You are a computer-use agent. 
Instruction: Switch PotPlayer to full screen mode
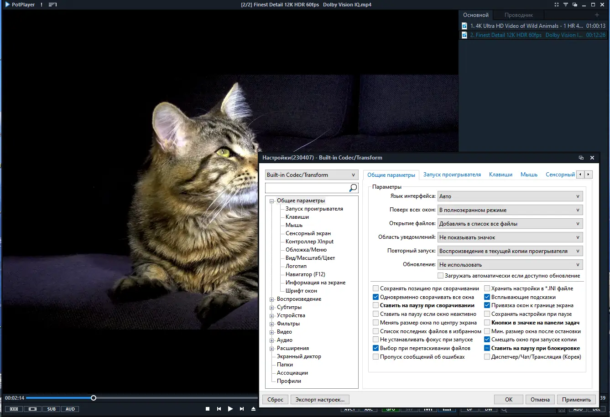click(x=557, y=5)
